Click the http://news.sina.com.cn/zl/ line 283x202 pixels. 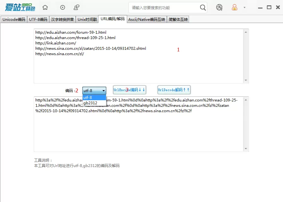pos(60,54)
